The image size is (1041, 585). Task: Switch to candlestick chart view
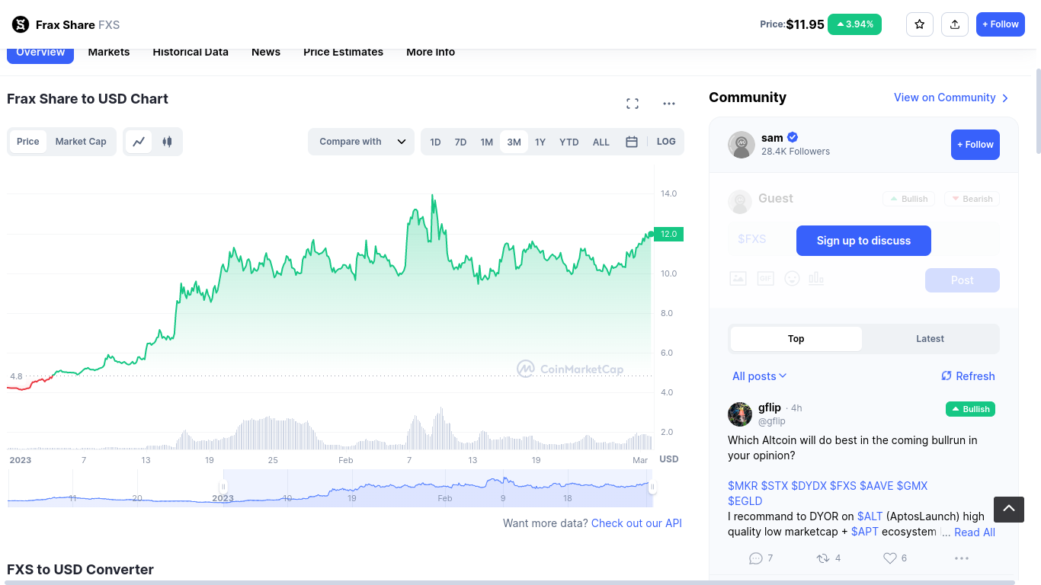[167, 142]
